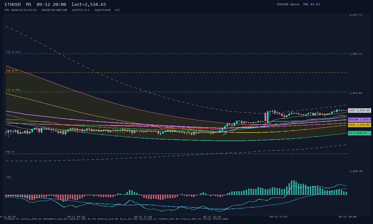This screenshot has width=373, height=224.
Task: Select the 2,553.01 price axis label
Action: click(x=356, y=93)
